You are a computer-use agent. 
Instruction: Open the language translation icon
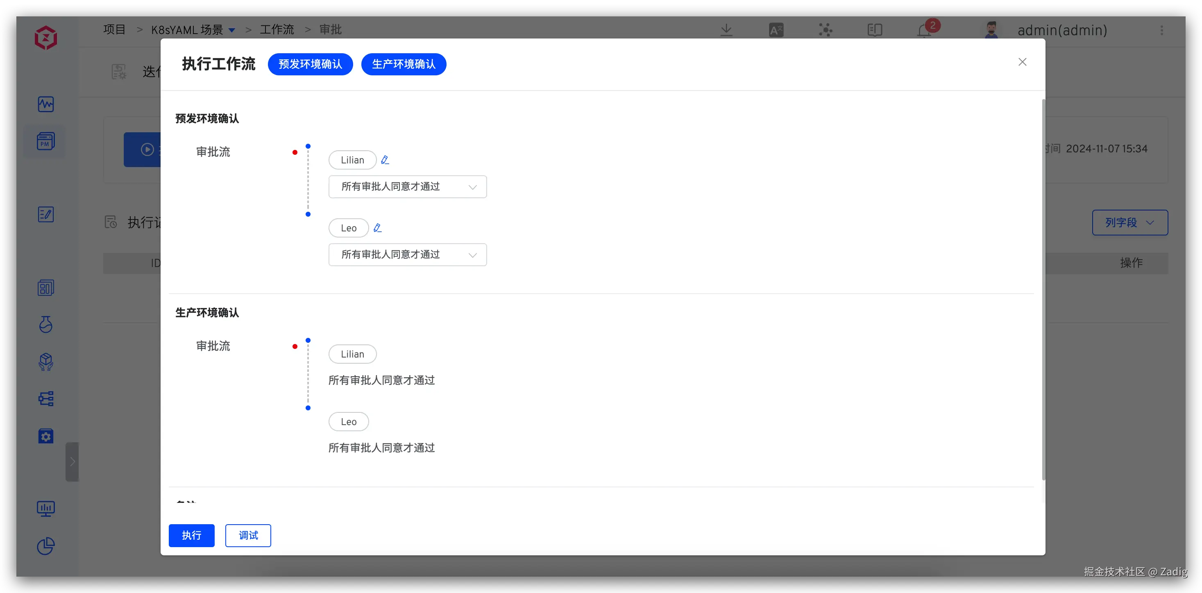pyautogui.click(x=776, y=30)
